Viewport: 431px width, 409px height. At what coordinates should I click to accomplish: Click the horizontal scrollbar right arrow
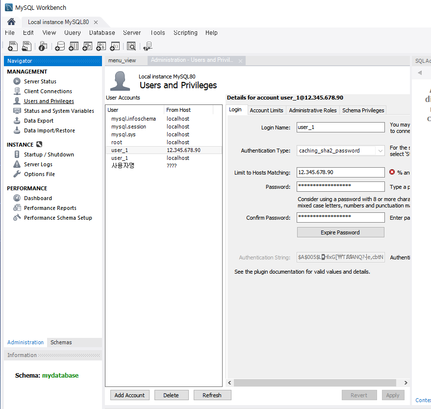(406, 383)
